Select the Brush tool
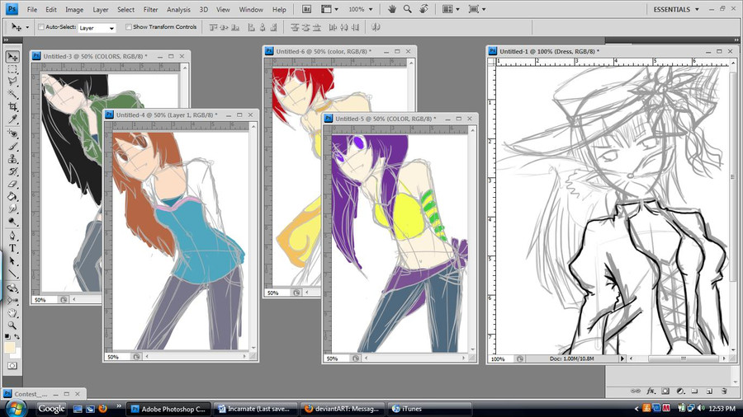The width and height of the screenshot is (743, 417). click(x=12, y=147)
